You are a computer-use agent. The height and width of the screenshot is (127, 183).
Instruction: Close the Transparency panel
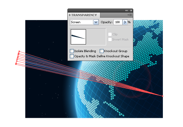tap(131, 10)
